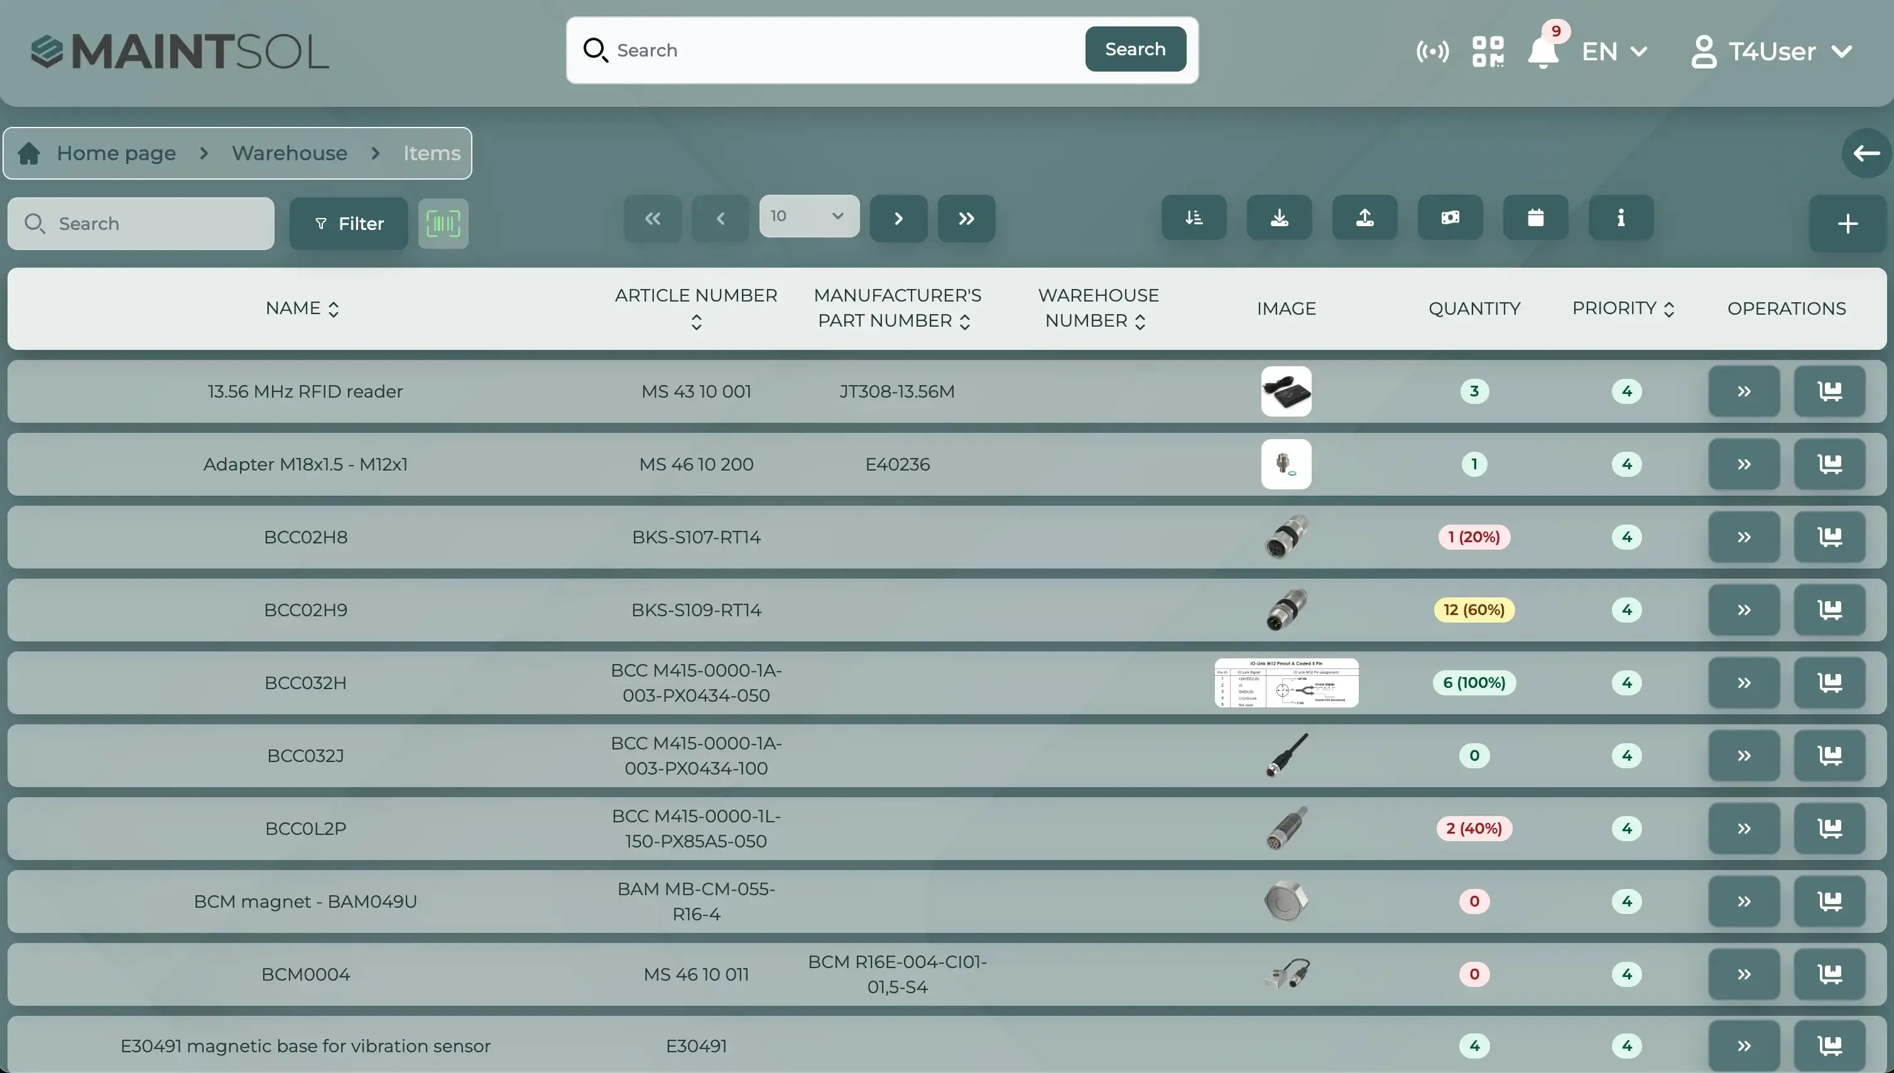The width and height of the screenshot is (1894, 1073).
Task: Go to the last page
Action: tap(967, 218)
